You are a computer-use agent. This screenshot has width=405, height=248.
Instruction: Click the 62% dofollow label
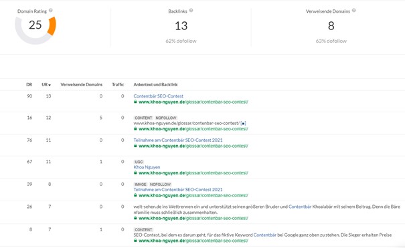point(181,41)
